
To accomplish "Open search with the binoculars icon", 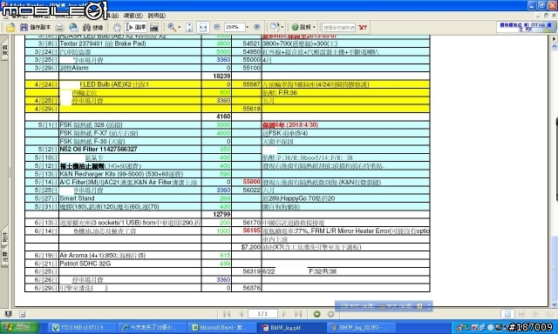I will (92, 27).
